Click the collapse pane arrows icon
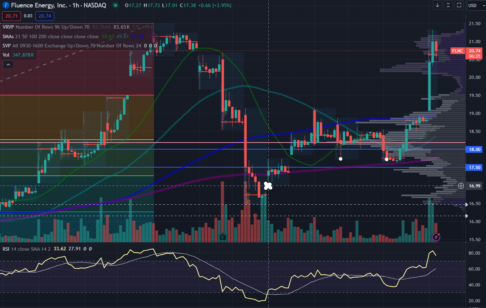 tap(448, 5)
